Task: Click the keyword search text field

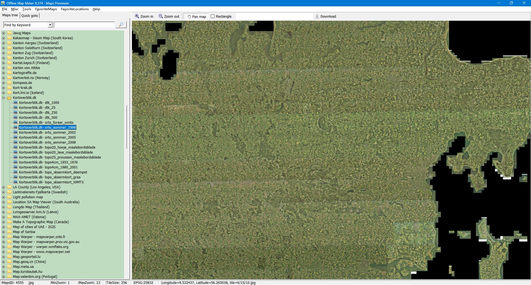Action: click(84, 25)
